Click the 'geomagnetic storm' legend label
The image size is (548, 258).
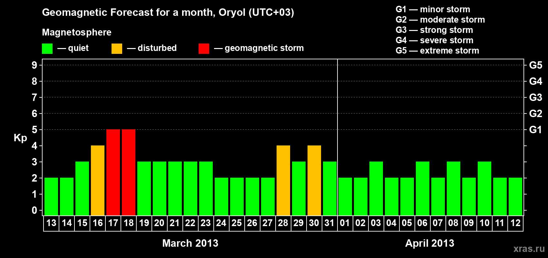click(264, 48)
